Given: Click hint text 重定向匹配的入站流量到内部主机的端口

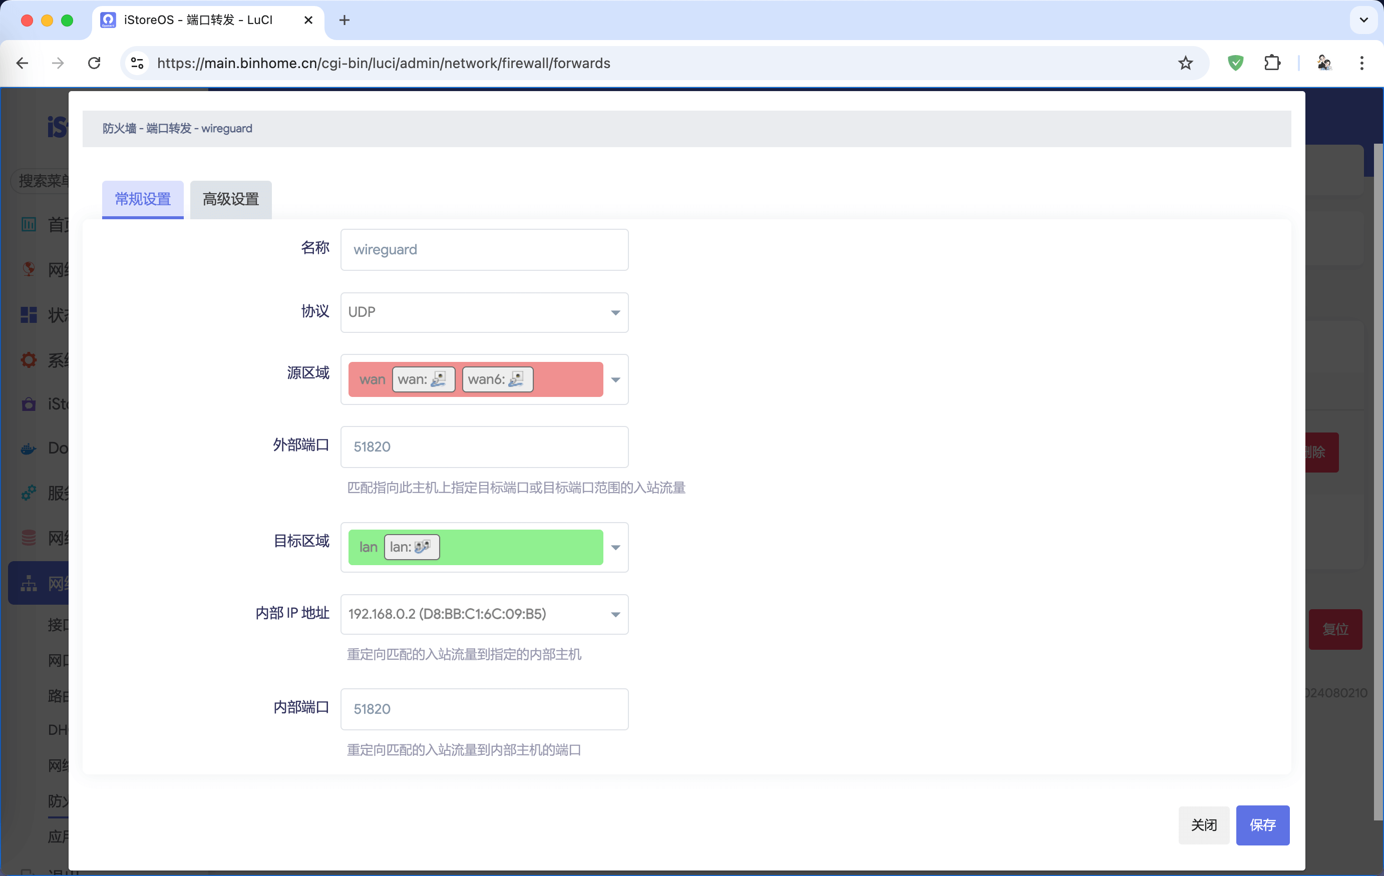Looking at the screenshot, I should pos(464,750).
